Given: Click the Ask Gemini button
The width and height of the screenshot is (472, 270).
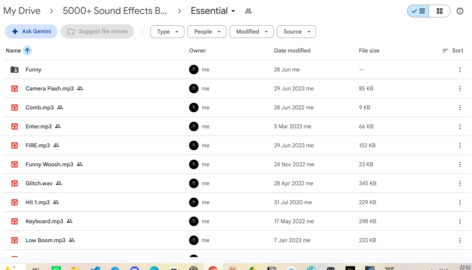Looking at the screenshot, I should [31, 31].
